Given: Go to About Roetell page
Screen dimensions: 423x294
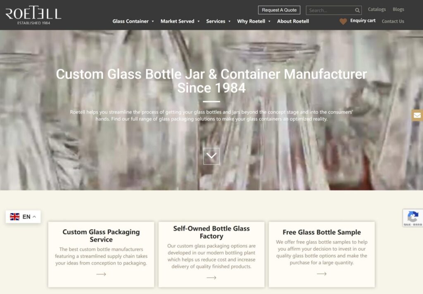Looking at the screenshot, I should click(293, 21).
